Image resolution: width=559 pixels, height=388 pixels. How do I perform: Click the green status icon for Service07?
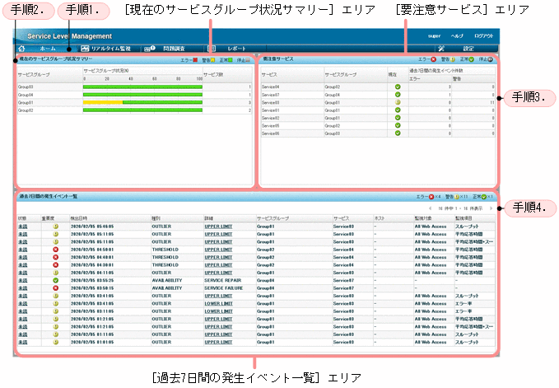point(398,95)
